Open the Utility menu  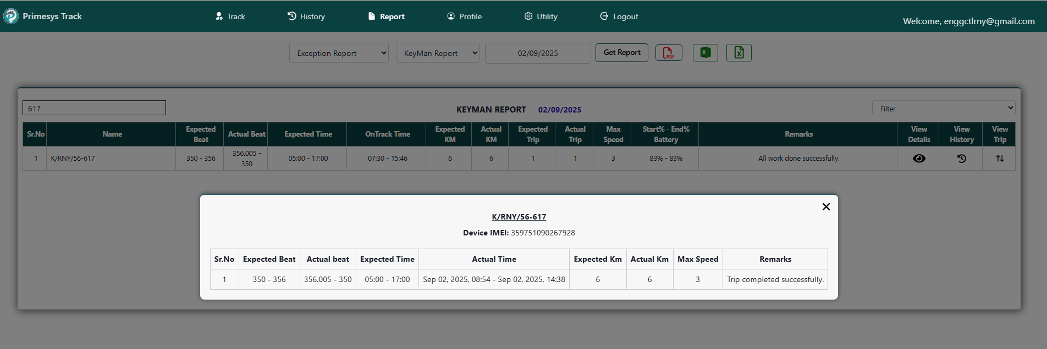(541, 16)
